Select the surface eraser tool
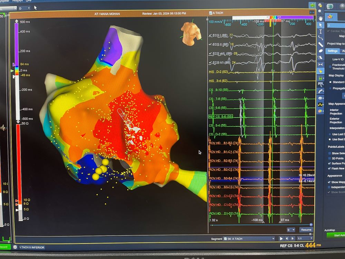Viewport: 345px width, 259px height. coord(321,57)
